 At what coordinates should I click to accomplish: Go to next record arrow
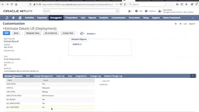(x=180, y=24)
